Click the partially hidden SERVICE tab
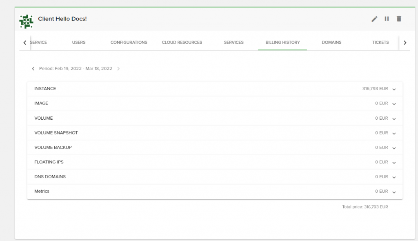The width and height of the screenshot is (418, 241). pos(39,42)
